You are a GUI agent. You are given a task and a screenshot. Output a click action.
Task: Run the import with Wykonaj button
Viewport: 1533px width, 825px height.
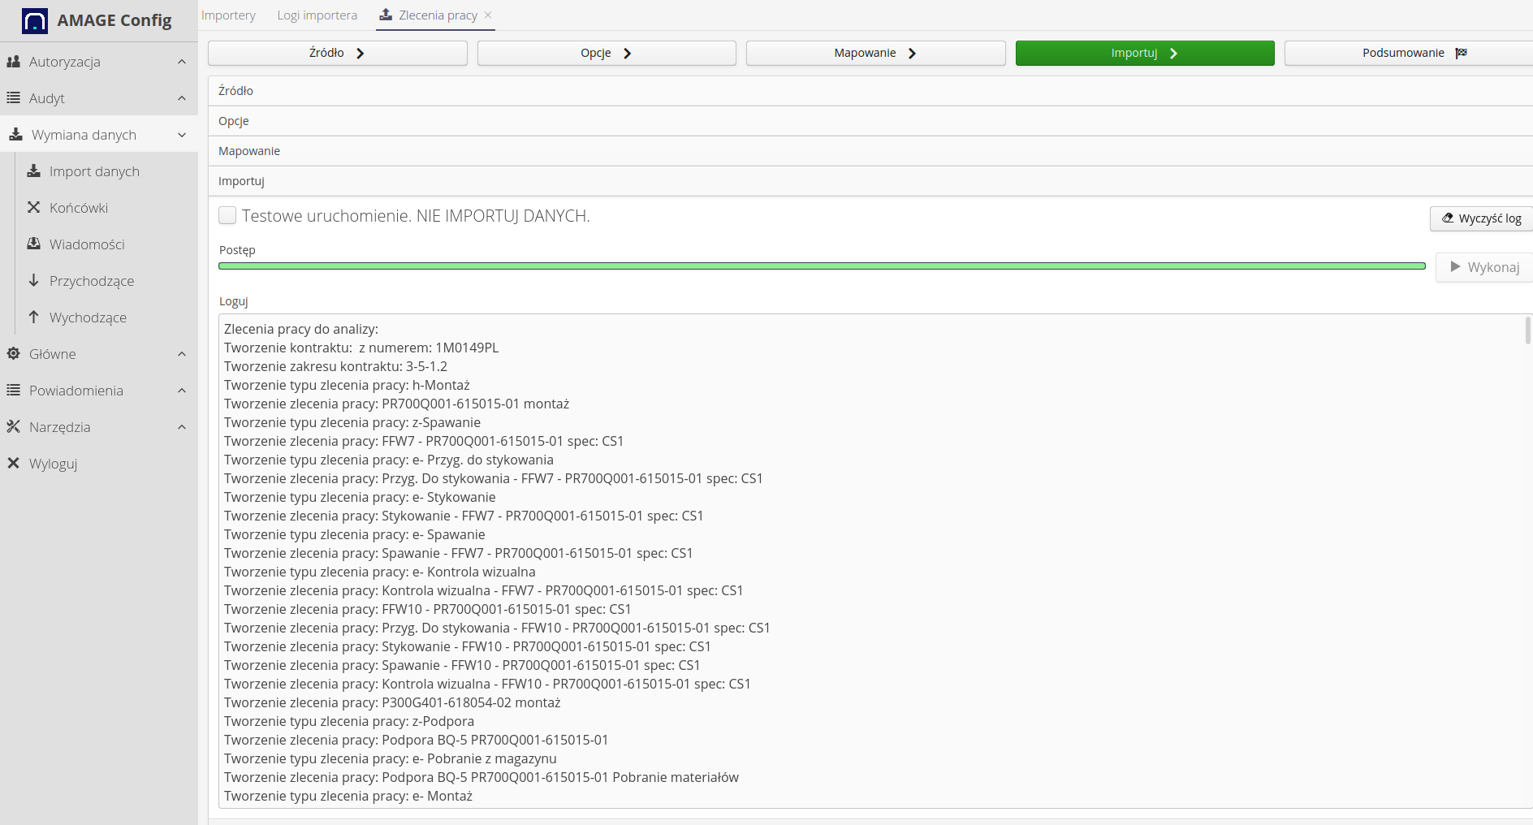tap(1484, 267)
